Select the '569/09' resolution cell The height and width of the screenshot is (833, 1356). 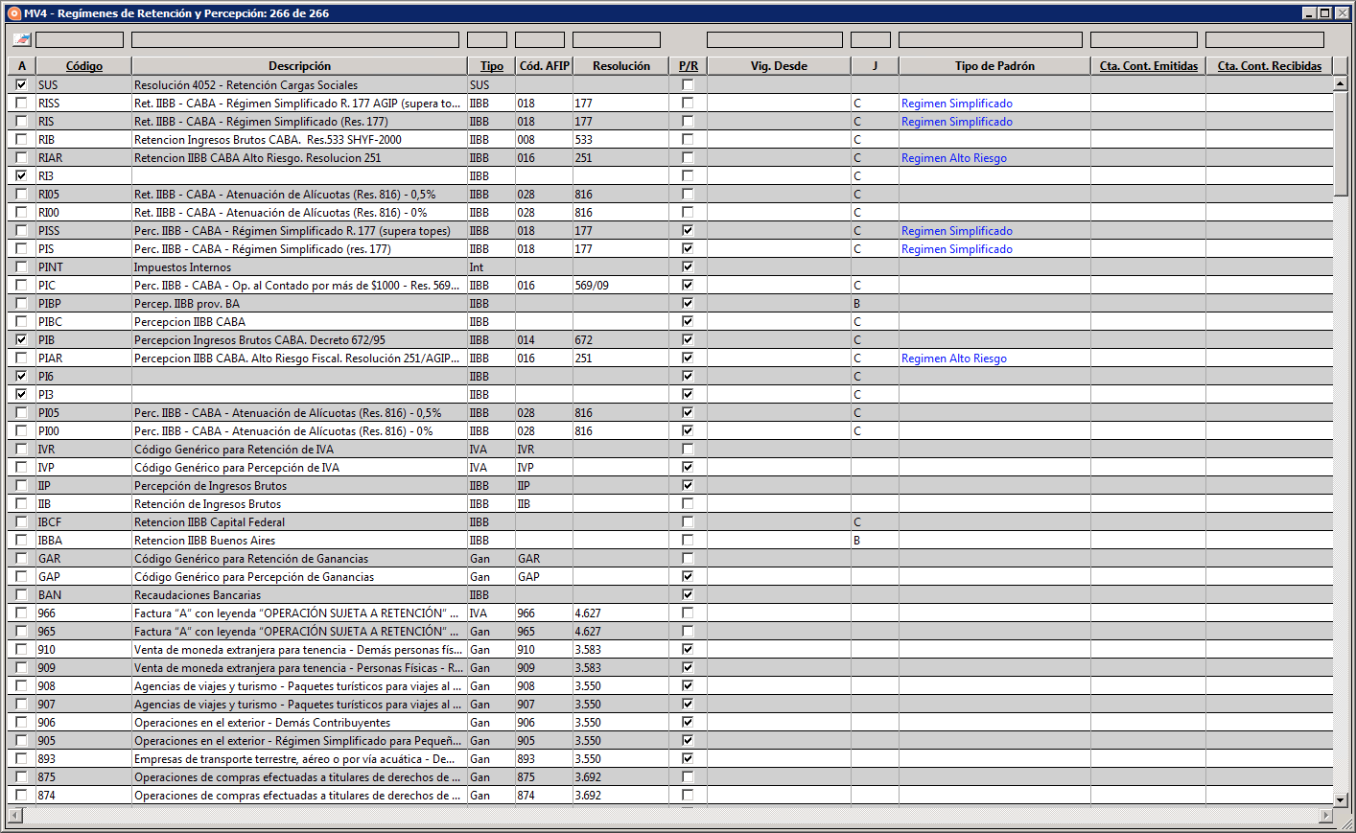coord(620,285)
